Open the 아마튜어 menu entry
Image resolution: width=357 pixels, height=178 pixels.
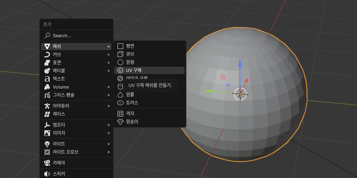[76, 106]
